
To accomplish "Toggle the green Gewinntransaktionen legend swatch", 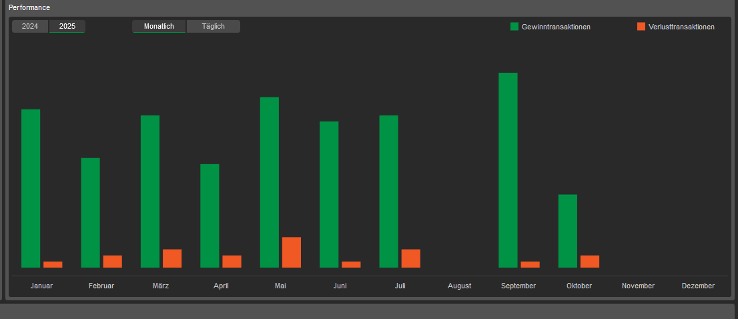I will click(514, 27).
